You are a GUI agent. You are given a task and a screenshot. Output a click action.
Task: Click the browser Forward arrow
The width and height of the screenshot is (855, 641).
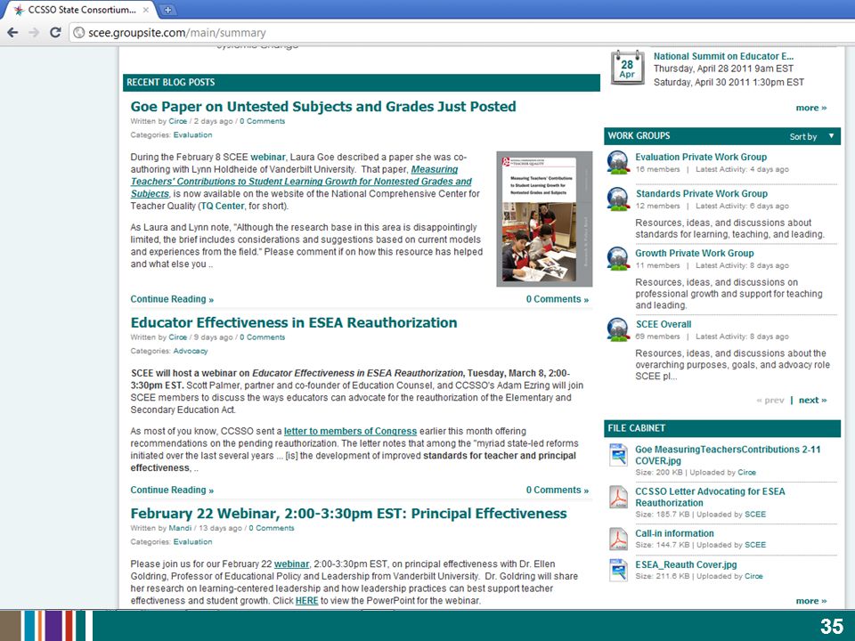(x=34, y=33)
